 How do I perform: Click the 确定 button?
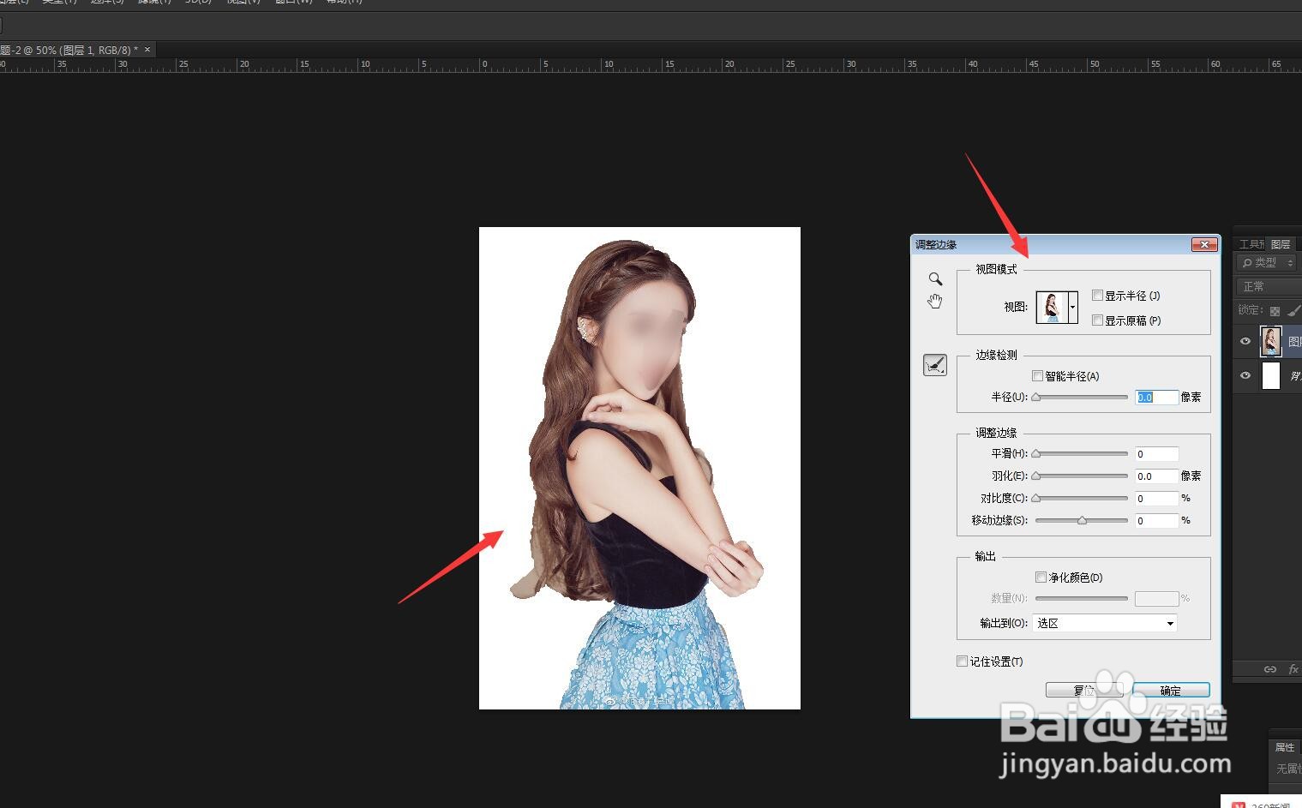click(1171, 691)
